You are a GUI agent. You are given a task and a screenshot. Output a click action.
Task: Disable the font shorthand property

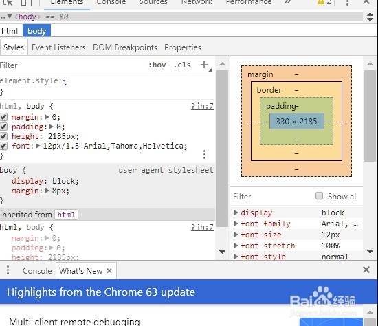point(3,146)
